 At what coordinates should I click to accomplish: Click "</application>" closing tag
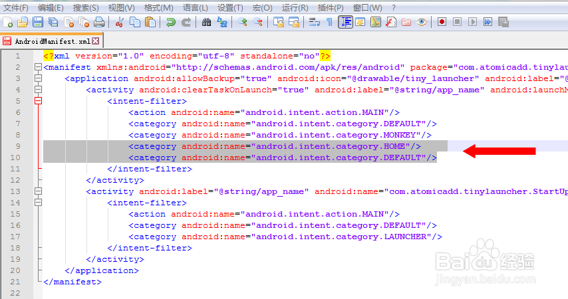tap(102, 270)
